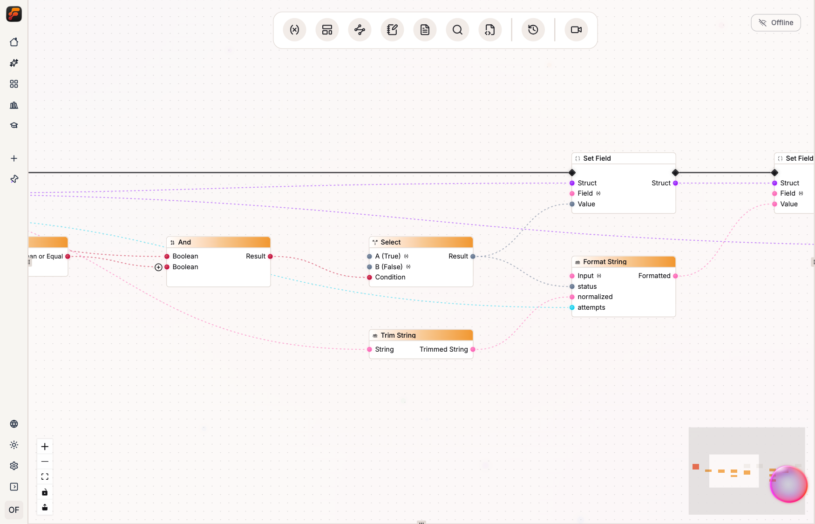The width and height of the screenshot is (815, 524).
Task: Click the layout panels toolbar icon
Action: [327, 30]
